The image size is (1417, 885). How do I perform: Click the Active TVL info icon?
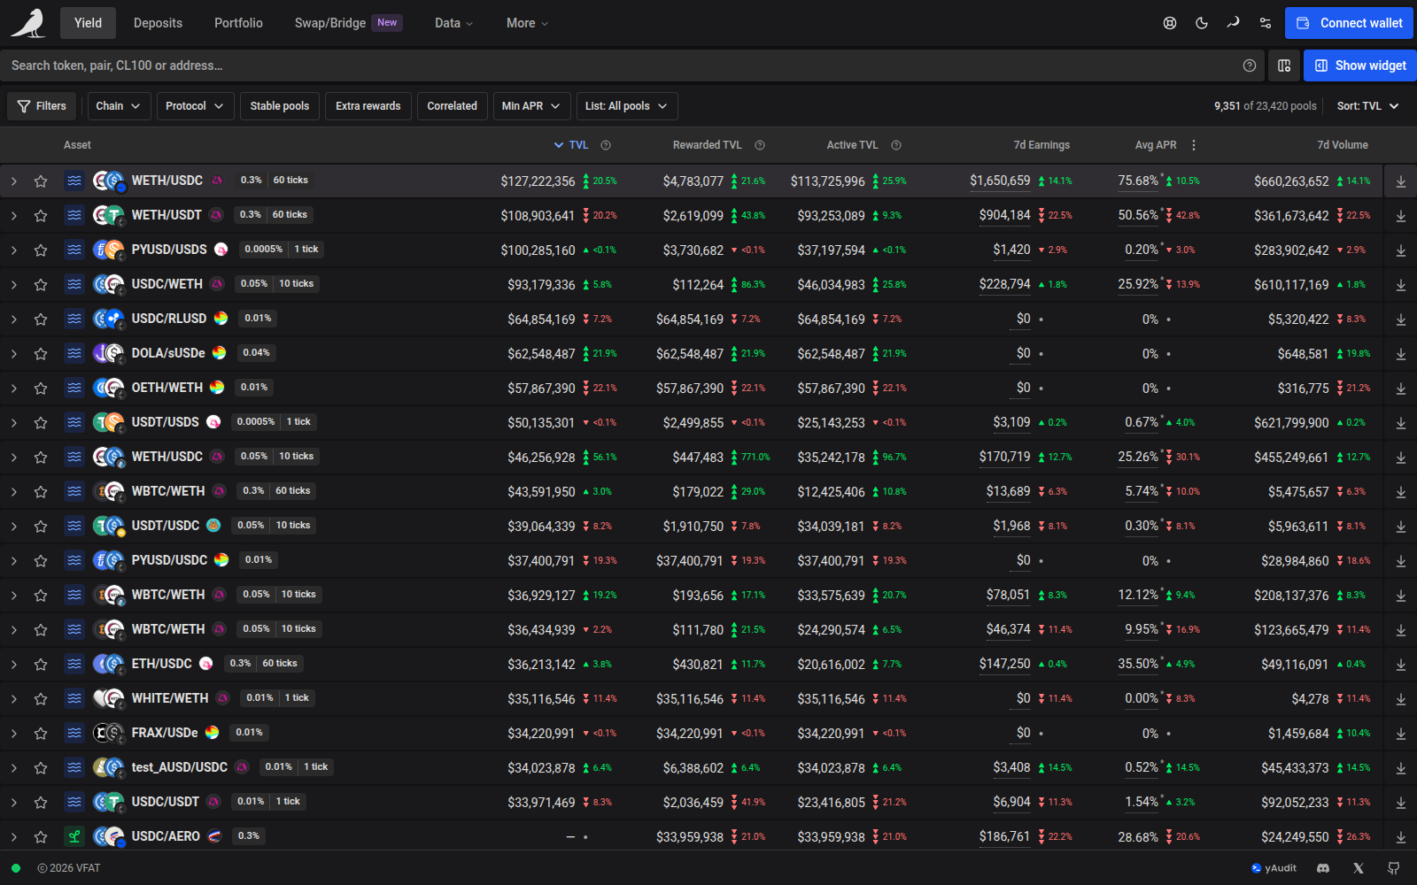click(896, 145)
